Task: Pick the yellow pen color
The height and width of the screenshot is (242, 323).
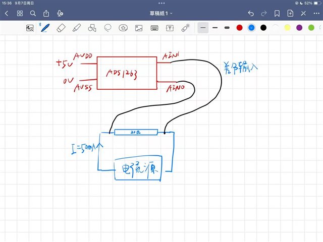Action: (287, 28)
